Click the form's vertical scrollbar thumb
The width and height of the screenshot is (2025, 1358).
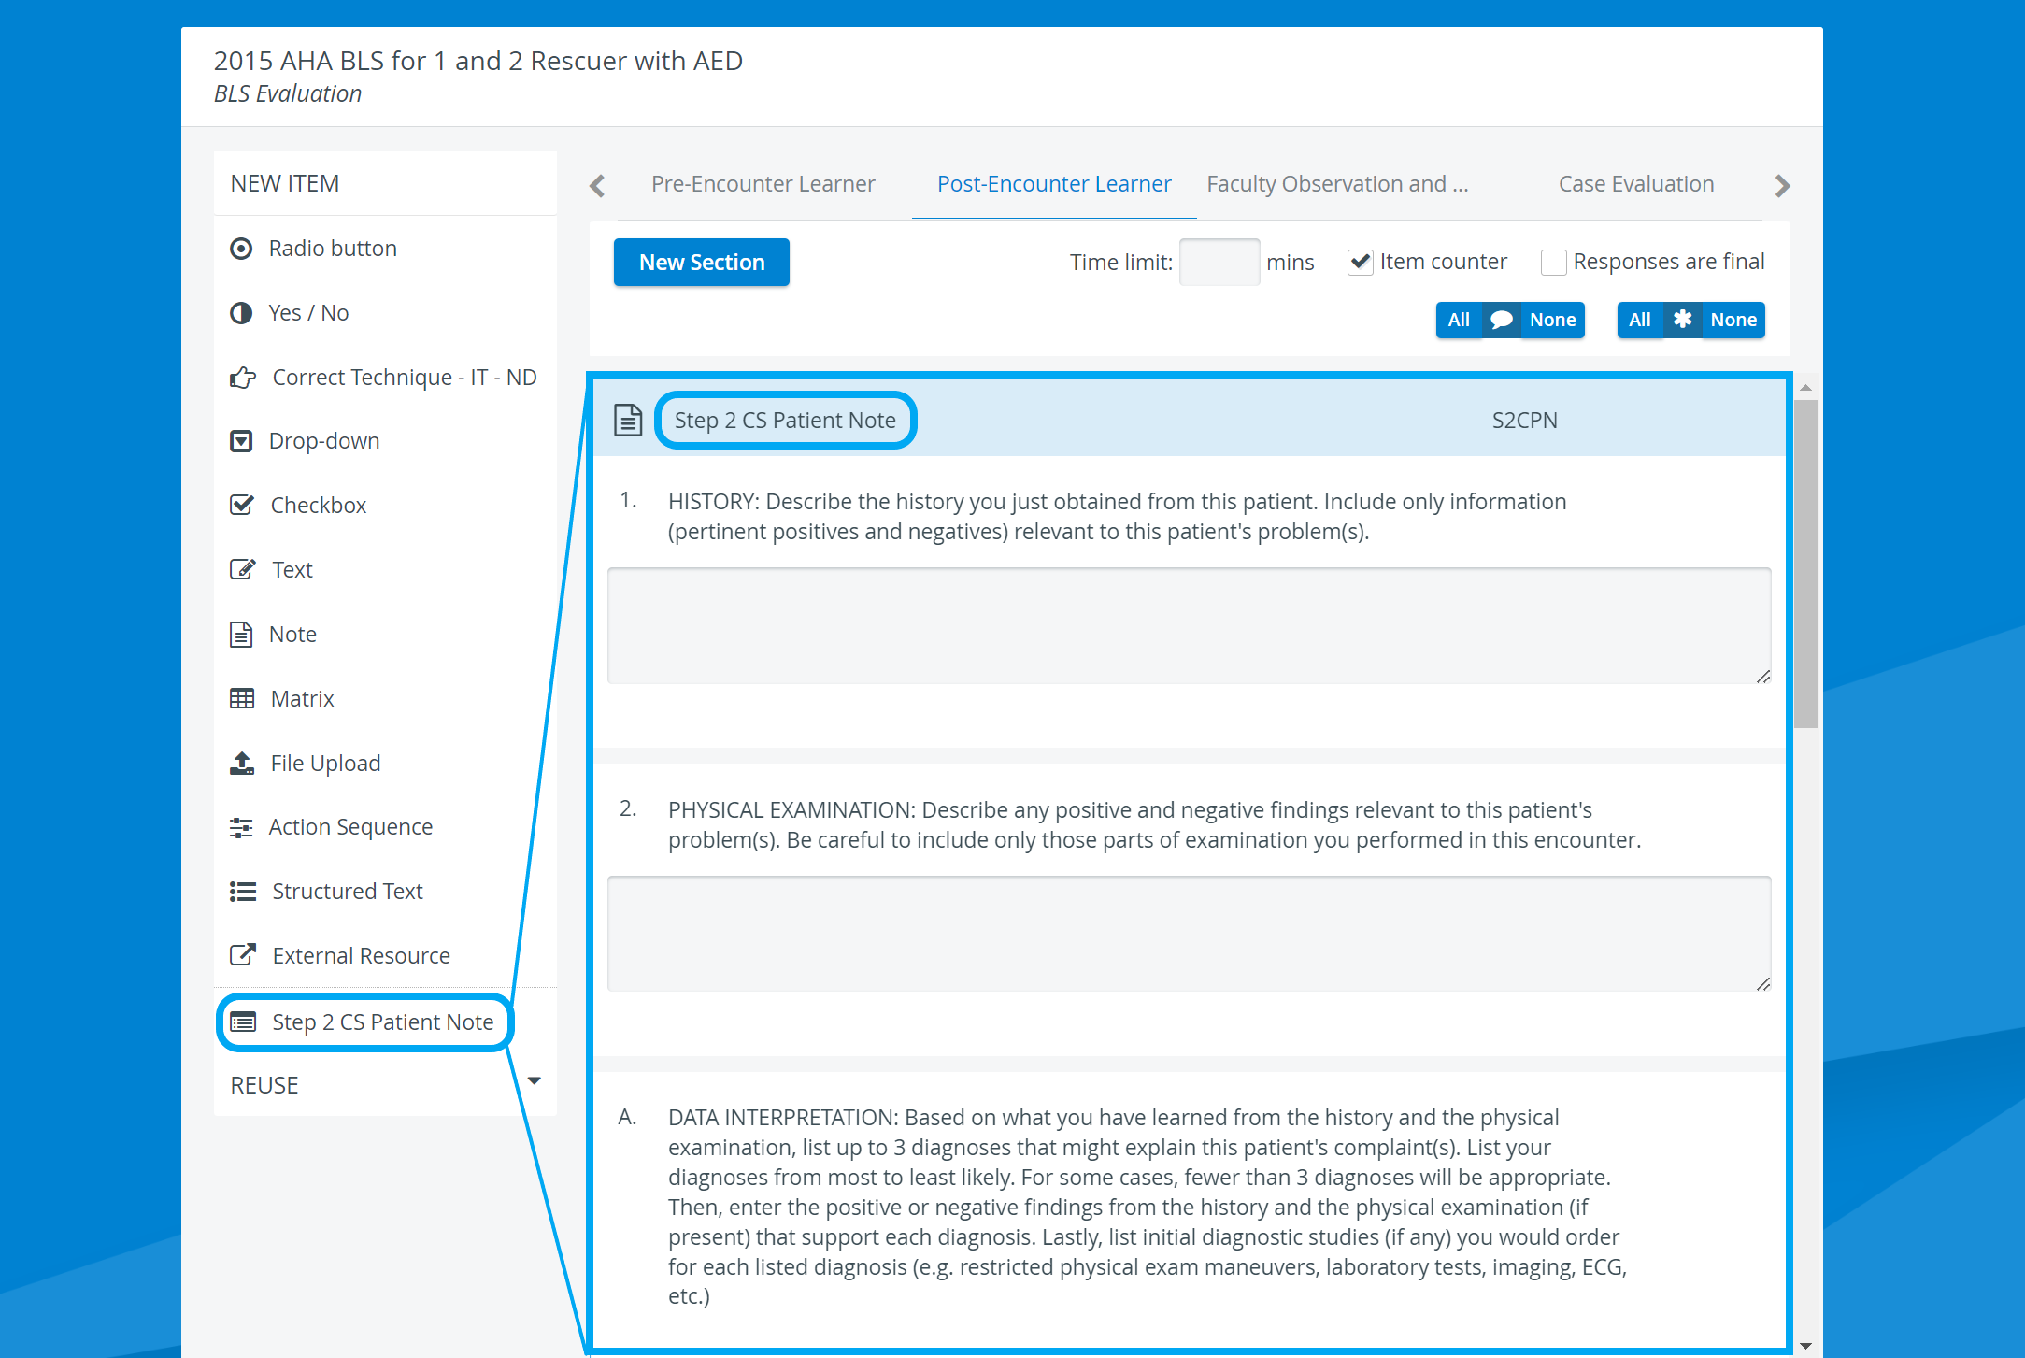[x=1805, y=564]
